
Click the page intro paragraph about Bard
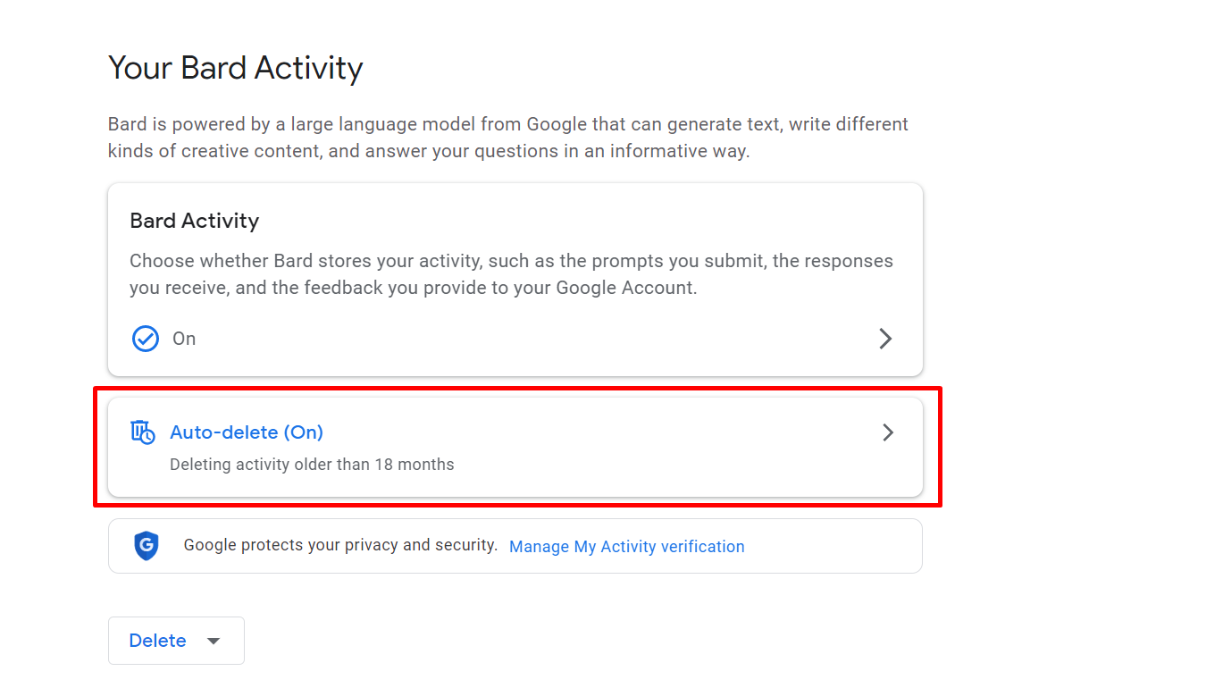507,138
